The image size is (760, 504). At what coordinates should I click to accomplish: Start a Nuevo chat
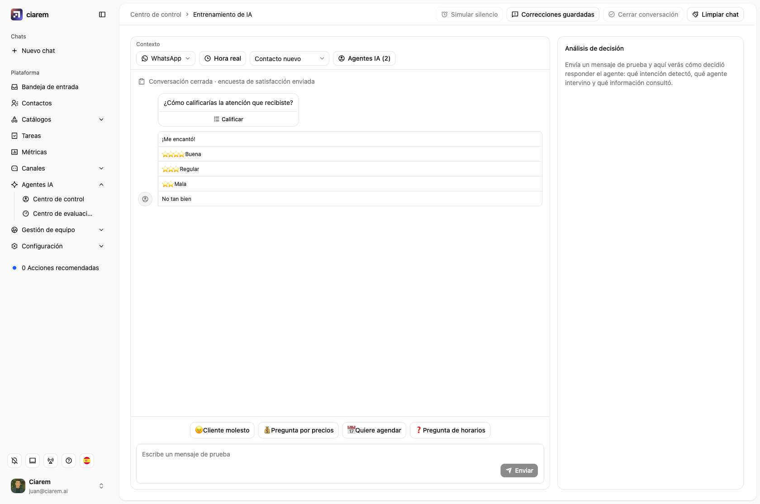click(x=58, y=51)
